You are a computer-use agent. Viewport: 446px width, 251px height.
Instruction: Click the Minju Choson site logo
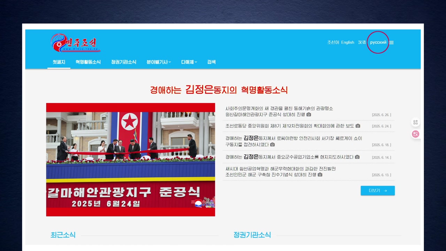(x=76, y=43)
